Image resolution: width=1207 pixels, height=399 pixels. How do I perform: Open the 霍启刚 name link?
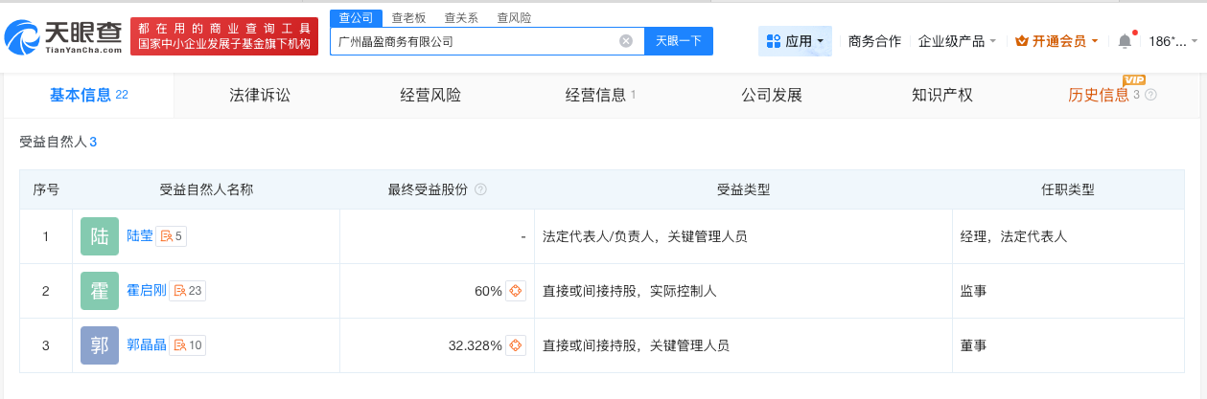[147, 291]
